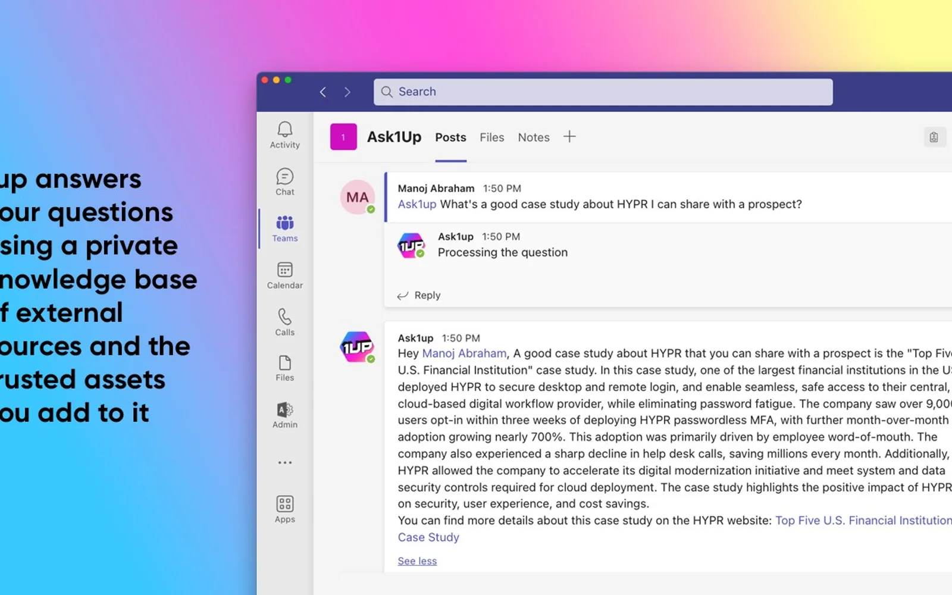The width and height of the screenshot is (952, 595).
Task: Click the Ask1Up channel team avatar
Action: click(343, 137)
